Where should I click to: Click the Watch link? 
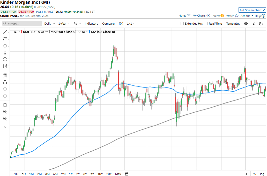pos(230,16)
